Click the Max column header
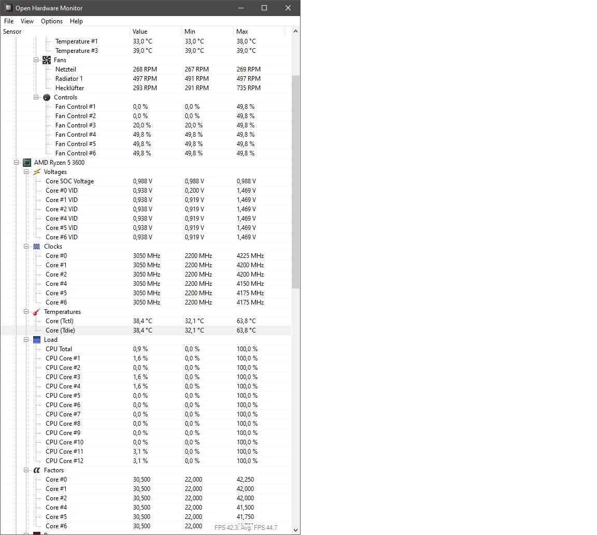597x535 pixels. [259, 32]
